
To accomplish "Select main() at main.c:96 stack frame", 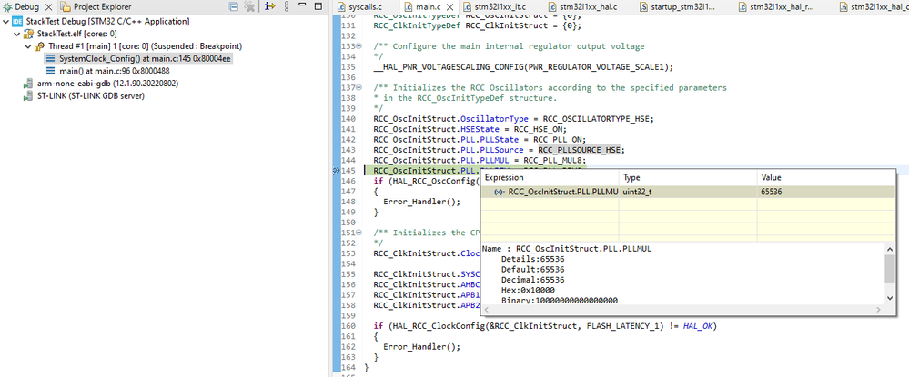I will click(x=115, y=71).
